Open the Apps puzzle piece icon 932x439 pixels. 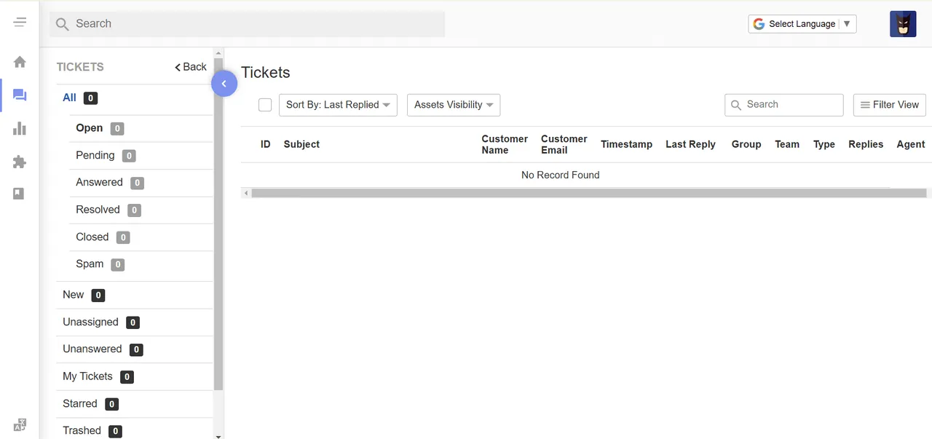[x=20, y=162]
